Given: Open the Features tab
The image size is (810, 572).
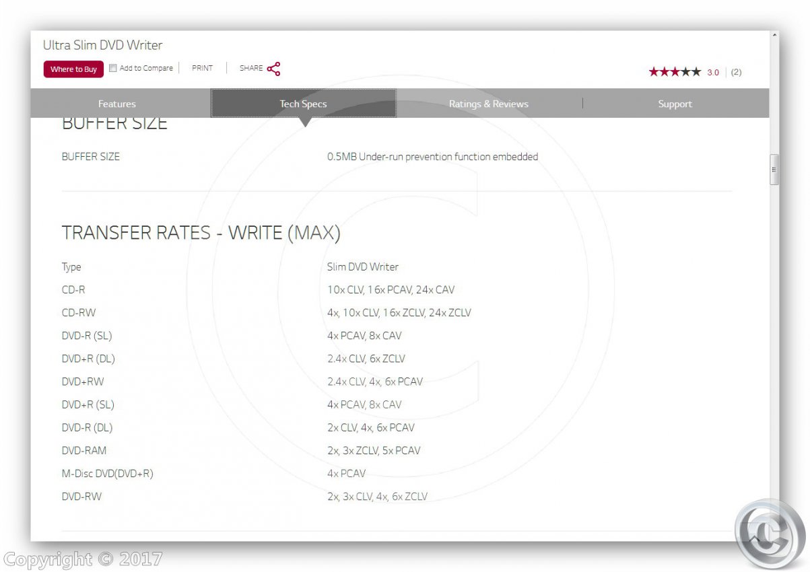Looking at the screenshot, I should pyautogui.click(x=117, y=104).
